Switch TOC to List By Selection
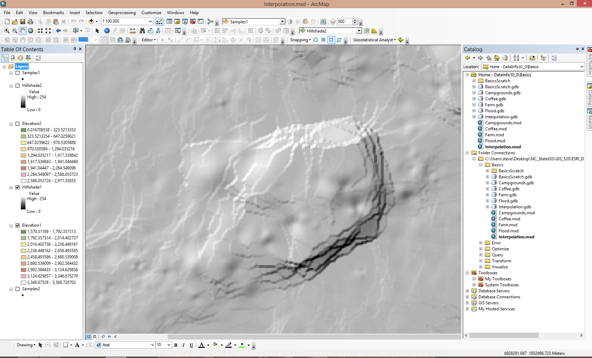 pyautogui.click(x=28, y=58)
